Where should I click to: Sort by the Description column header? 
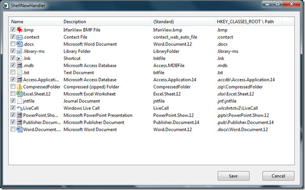[x=106, y=22]
